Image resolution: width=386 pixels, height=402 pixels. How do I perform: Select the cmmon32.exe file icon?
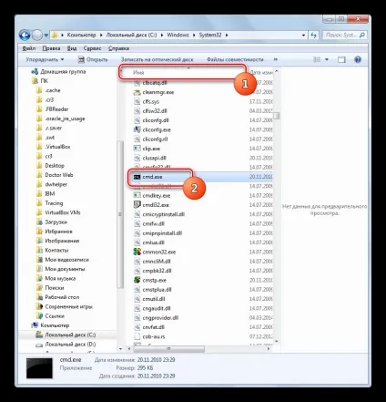tap(137, 252)
